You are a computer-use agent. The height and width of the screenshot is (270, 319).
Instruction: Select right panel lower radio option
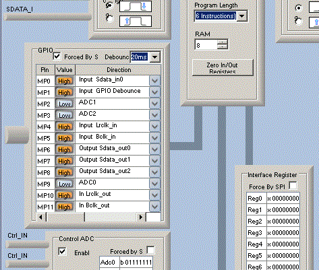[299, 21]
